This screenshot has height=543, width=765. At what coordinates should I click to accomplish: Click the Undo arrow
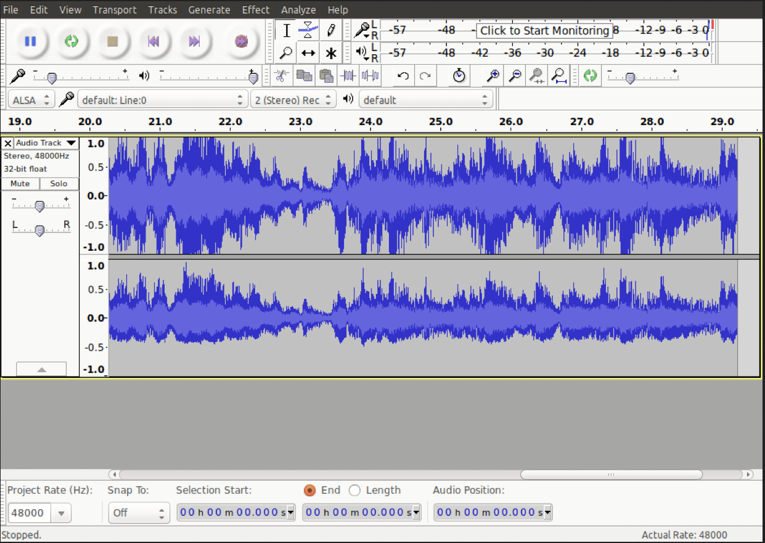click(403, 76)
